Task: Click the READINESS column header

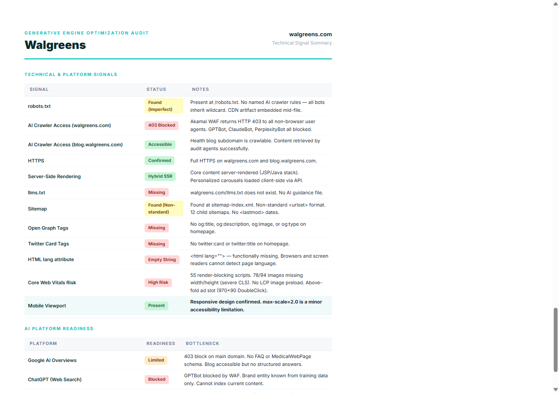Action: pos(161,344)
